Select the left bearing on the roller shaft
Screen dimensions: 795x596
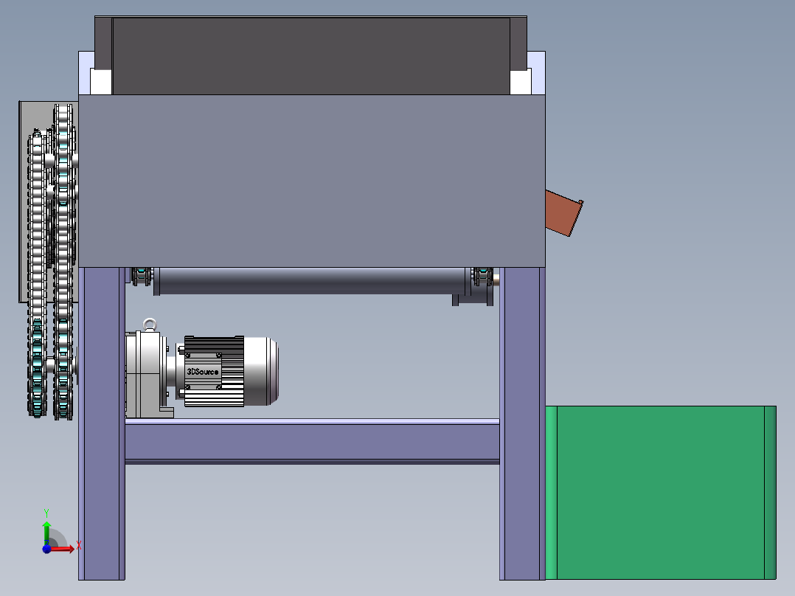[142, 277]
